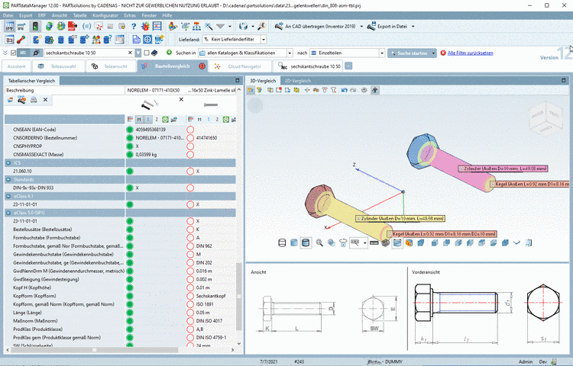Click the red wrench icon
Image resolution: width=573 pixels, height=366 pixels.
21,40
